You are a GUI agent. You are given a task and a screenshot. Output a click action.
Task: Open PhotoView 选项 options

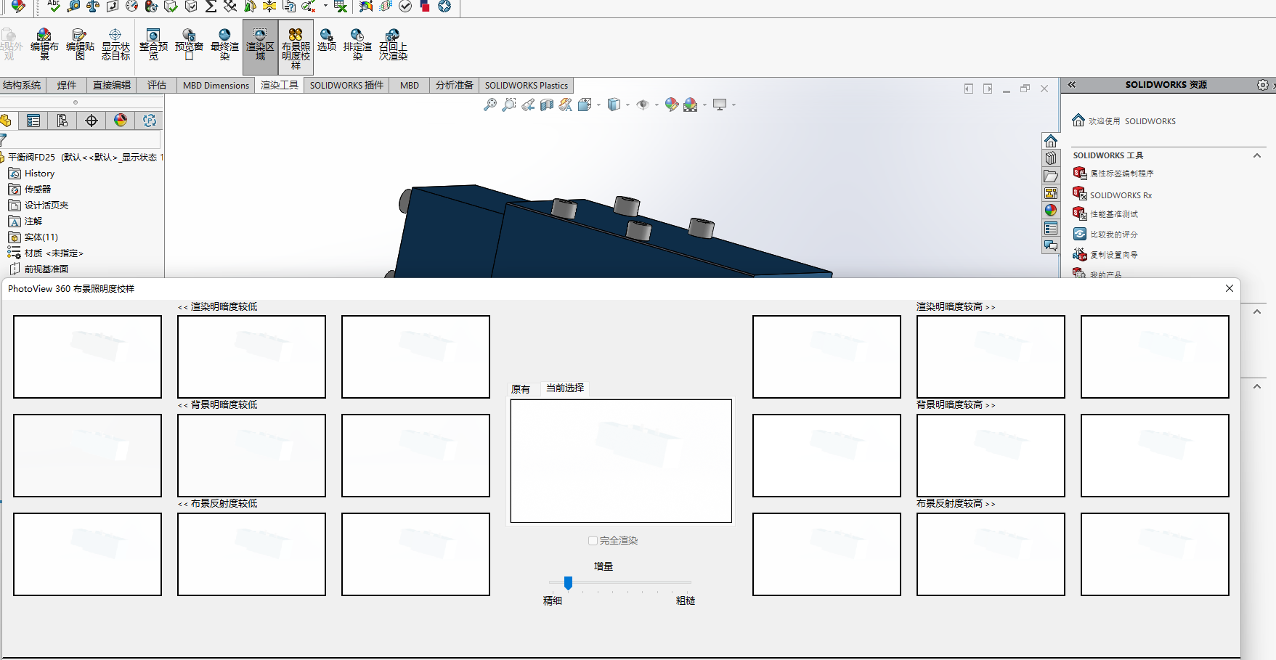click(327, 40)
